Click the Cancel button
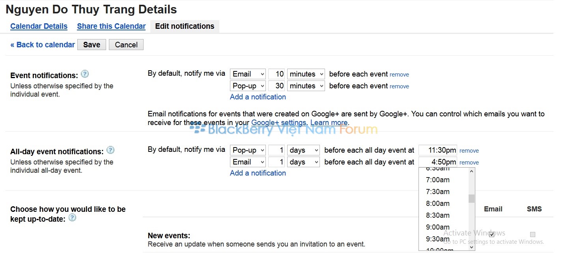This screenshot has height=256, width=568. click(x=126, y=45)
